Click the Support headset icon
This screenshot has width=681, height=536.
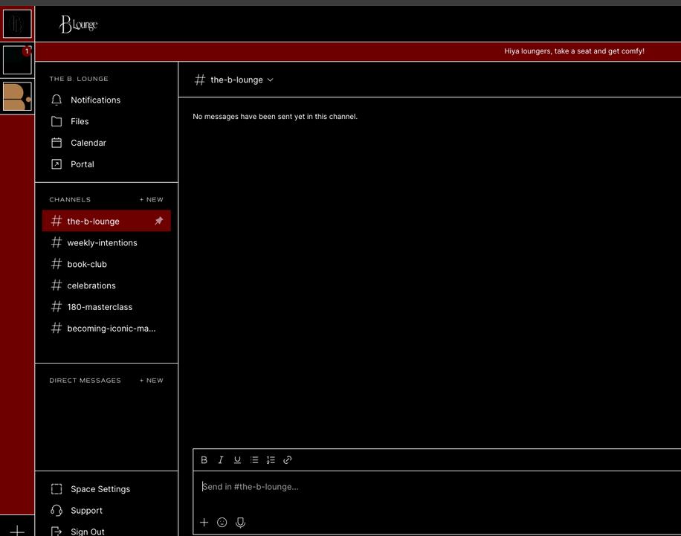click(57, 511)
